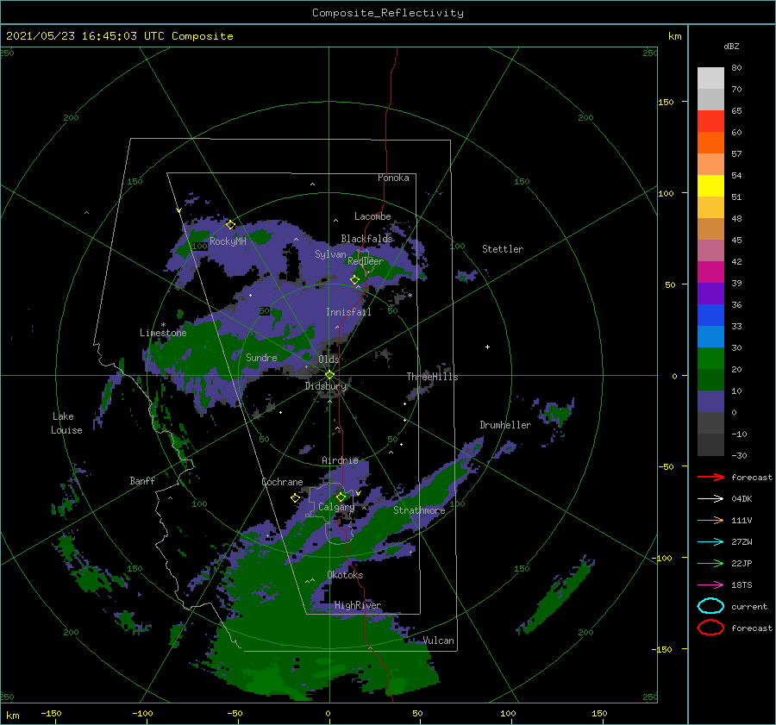Click the magenta 18TS arrow in legend
This screenshot has width=776, height=725.
(x=710, y=585)
